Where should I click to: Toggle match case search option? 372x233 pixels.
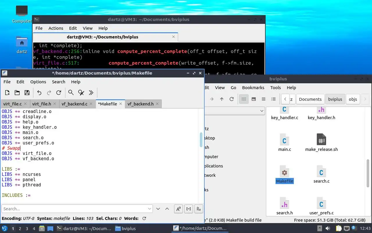point(178,209)
